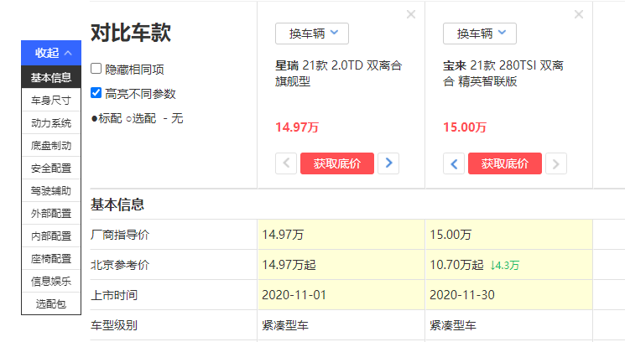Open 换车辆 dropdown for 宝来

point(480,34)
